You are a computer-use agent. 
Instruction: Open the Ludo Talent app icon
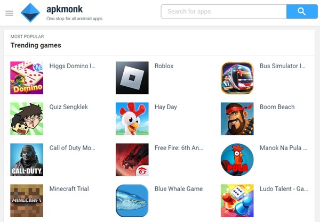tap(237, 201)
